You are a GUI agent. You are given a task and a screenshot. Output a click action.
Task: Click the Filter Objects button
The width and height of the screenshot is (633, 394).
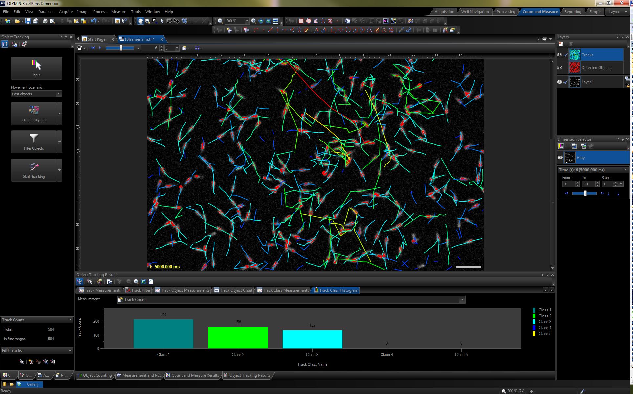(x=34, y=142)
